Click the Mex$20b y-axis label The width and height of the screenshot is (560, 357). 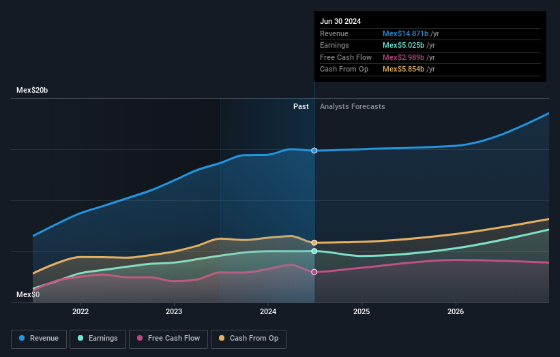coord(32,90)
